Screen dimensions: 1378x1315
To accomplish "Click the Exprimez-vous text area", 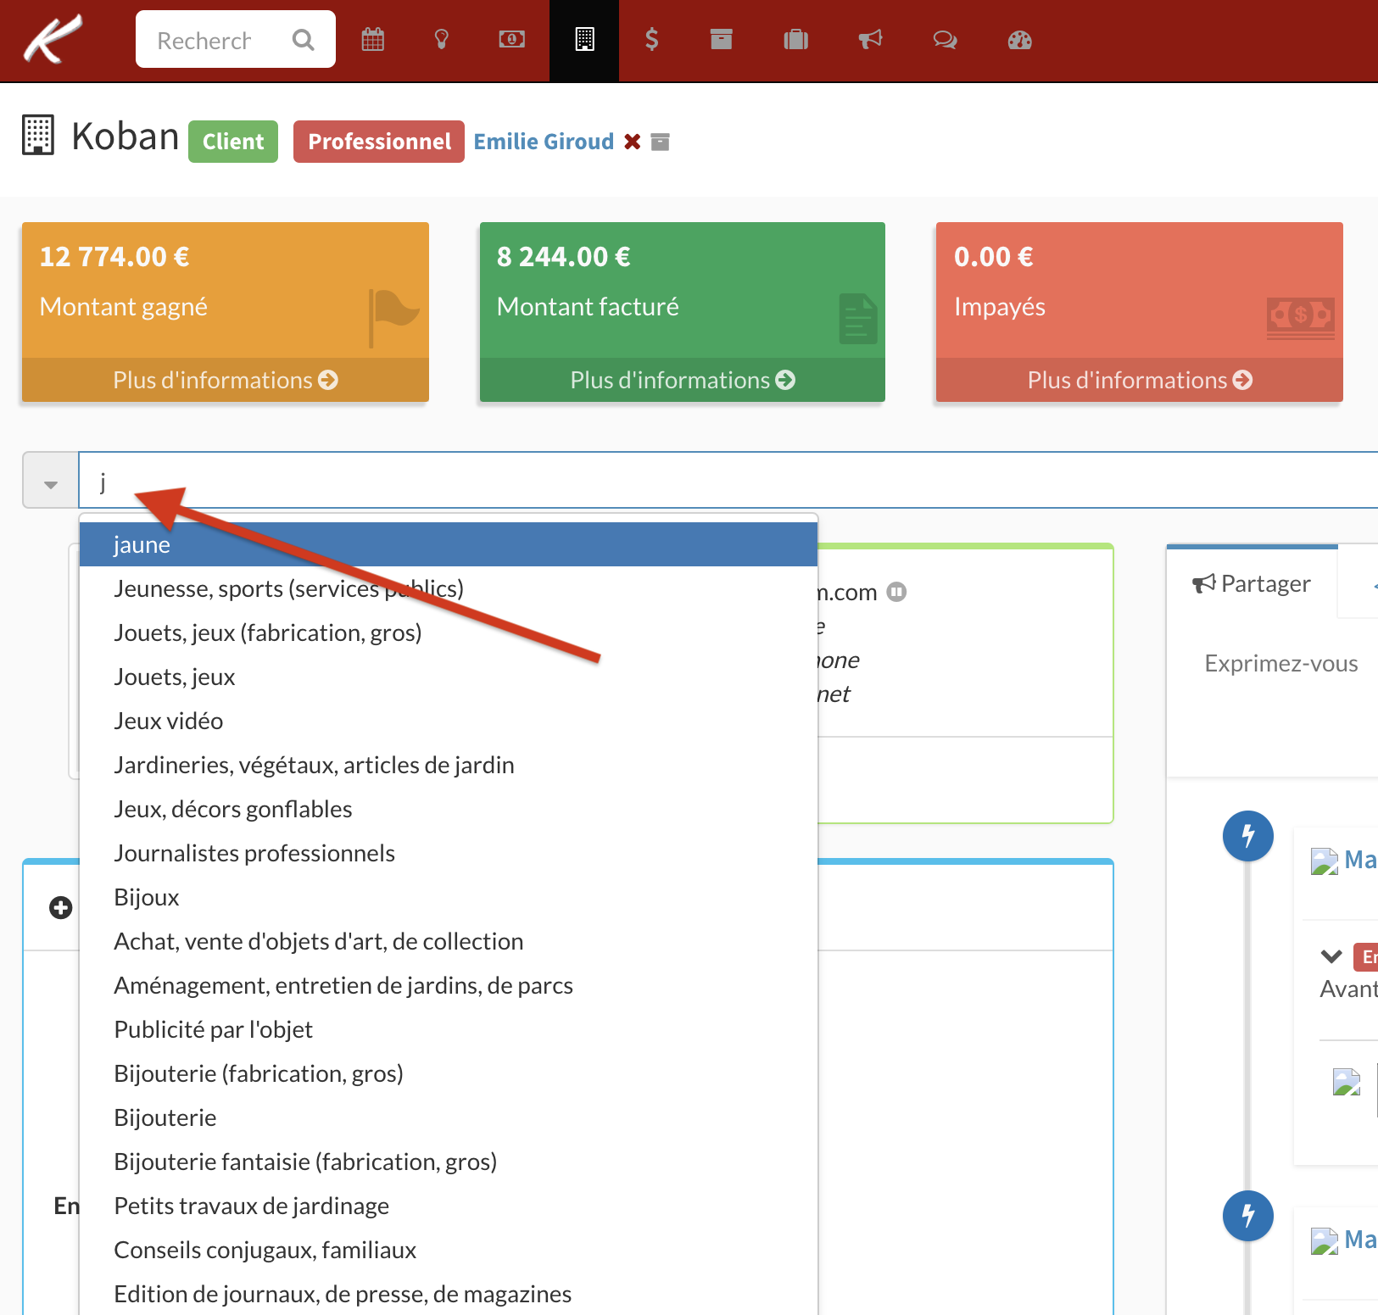I will (x=1281, y=663).
